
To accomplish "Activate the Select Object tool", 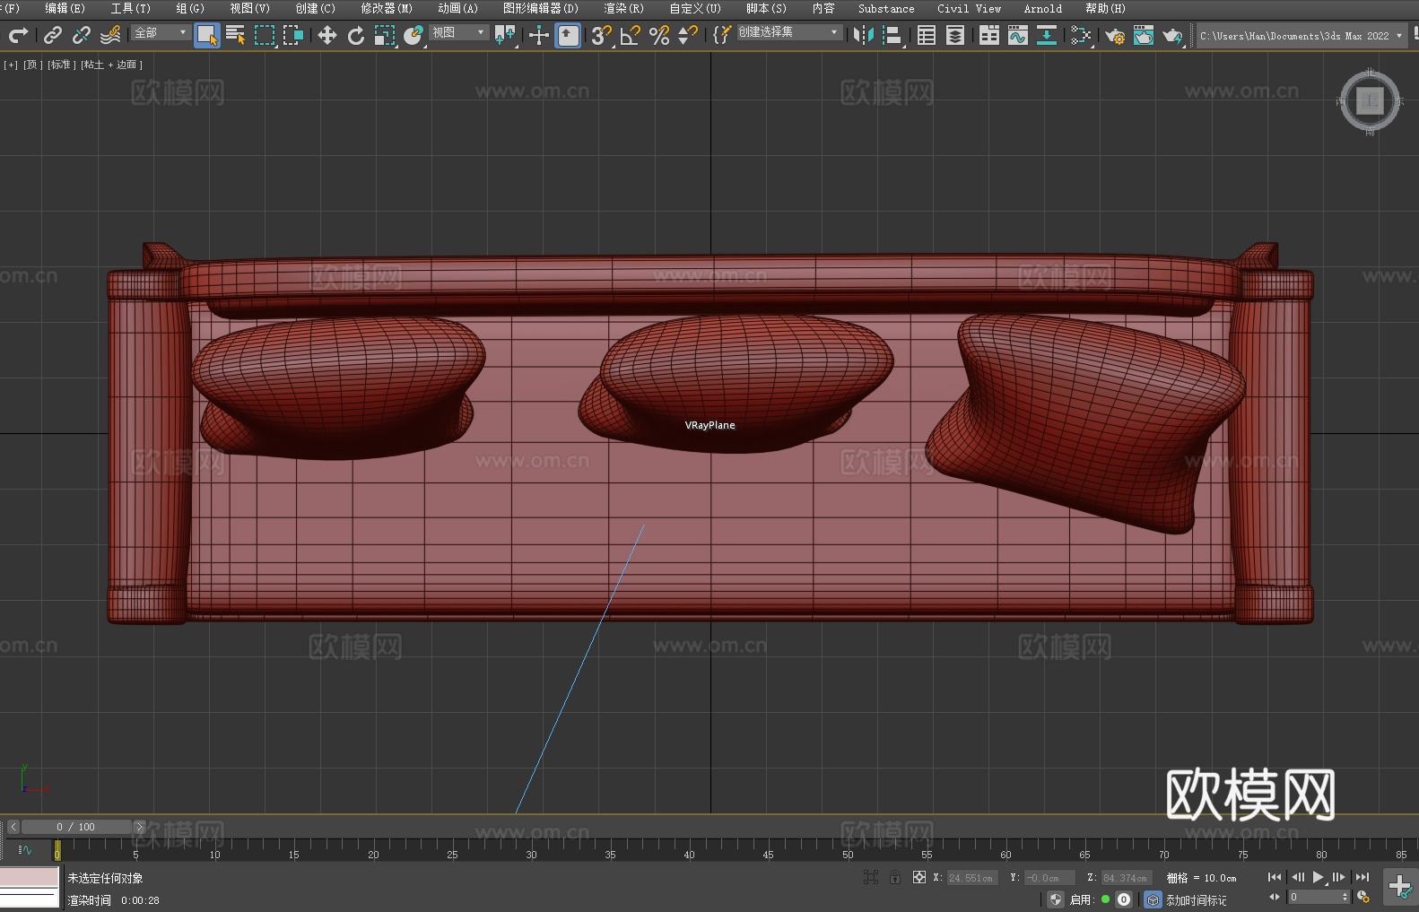I will [207, 35].
